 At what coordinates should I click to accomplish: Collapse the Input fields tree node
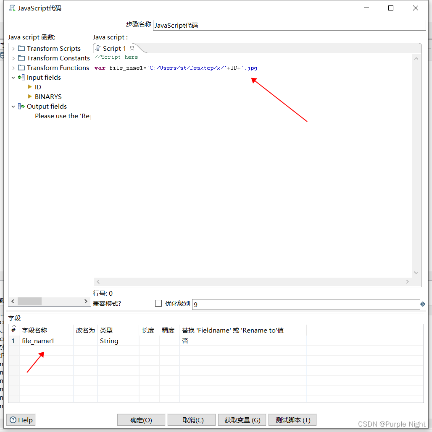pos(13,78)
